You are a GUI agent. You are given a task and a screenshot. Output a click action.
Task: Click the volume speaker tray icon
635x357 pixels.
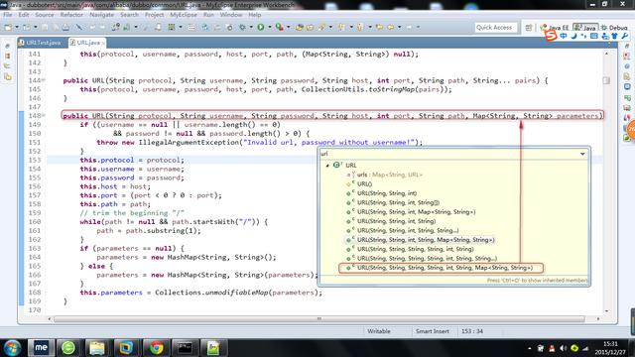click(x=563, y=348)
